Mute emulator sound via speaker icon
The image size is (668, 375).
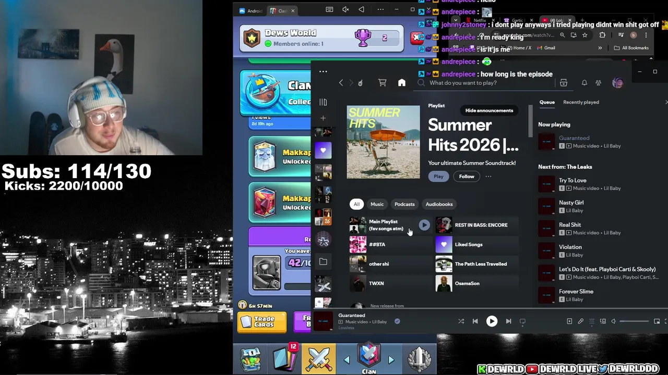tap(345, 9)
